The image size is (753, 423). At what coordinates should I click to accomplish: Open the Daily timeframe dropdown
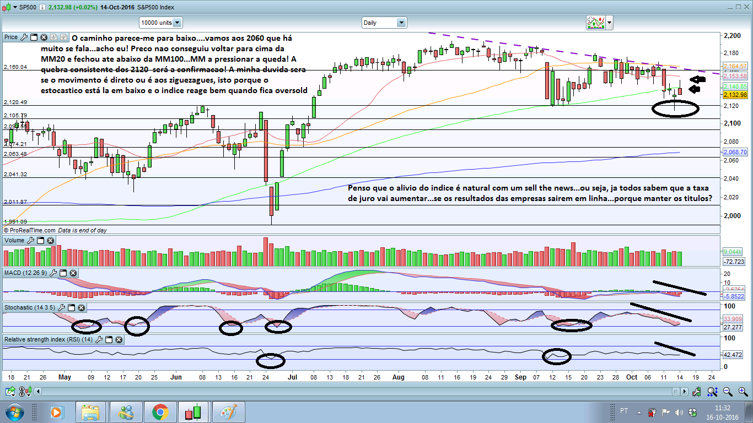tap(384, 23)
